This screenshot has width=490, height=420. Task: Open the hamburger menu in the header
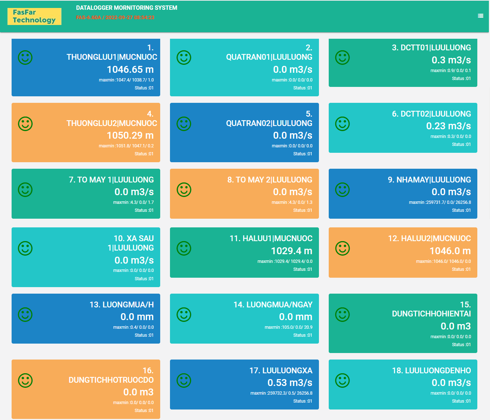(x=480, y=16)
